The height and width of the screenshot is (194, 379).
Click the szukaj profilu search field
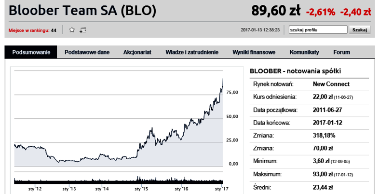318,30
